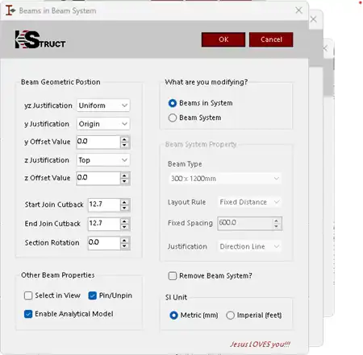Confirm with the OK button
Screen dimensions: 363x355
coord(223,39)
